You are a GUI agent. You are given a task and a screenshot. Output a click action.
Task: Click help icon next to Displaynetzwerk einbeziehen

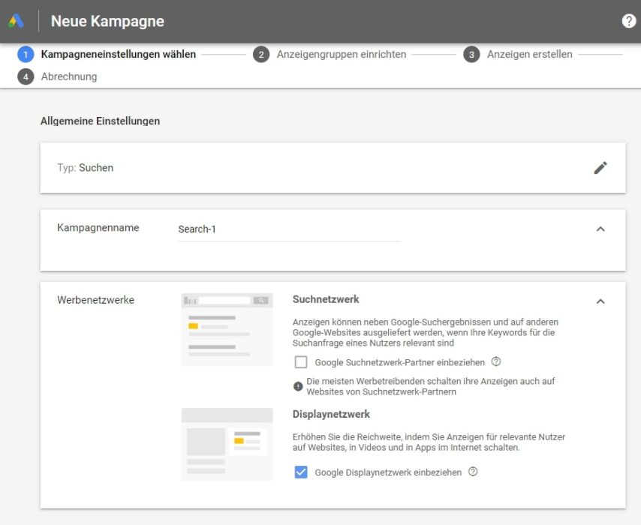(x=473, y=472)
